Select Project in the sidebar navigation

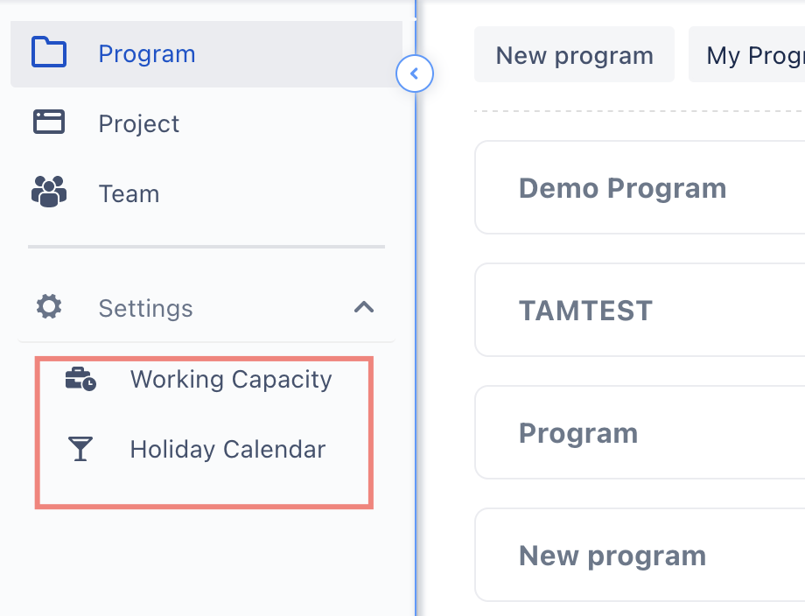[139, 123]
